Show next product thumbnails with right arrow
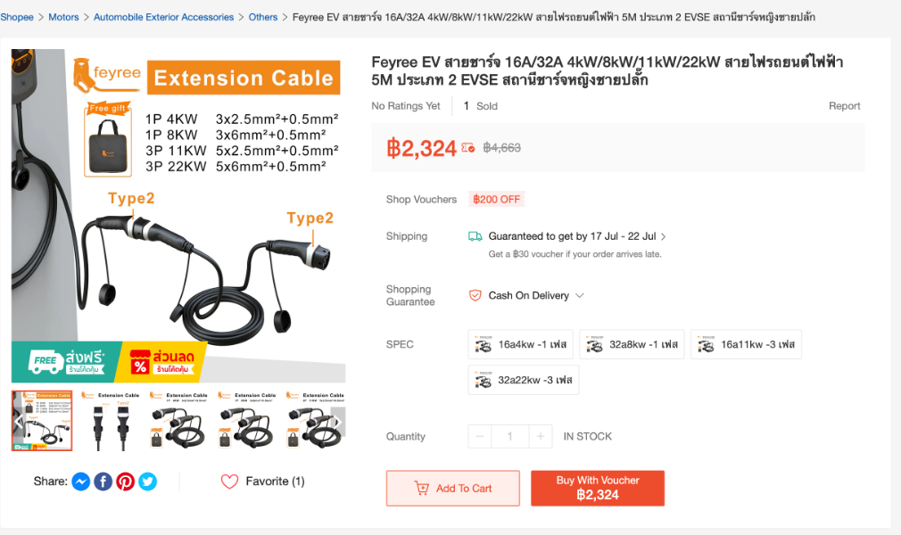This screenshot has height=535, width=901. coord(338,422)
